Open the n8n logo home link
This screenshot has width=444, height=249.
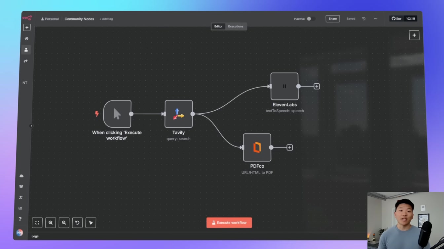(x=27, y=18)
